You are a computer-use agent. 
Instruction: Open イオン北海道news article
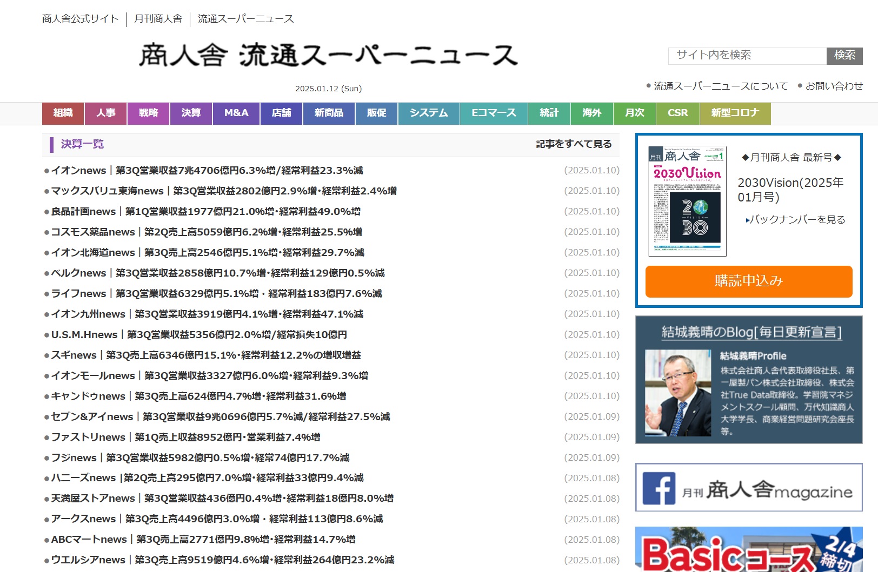pyautogui.click(x=208, y=253)
